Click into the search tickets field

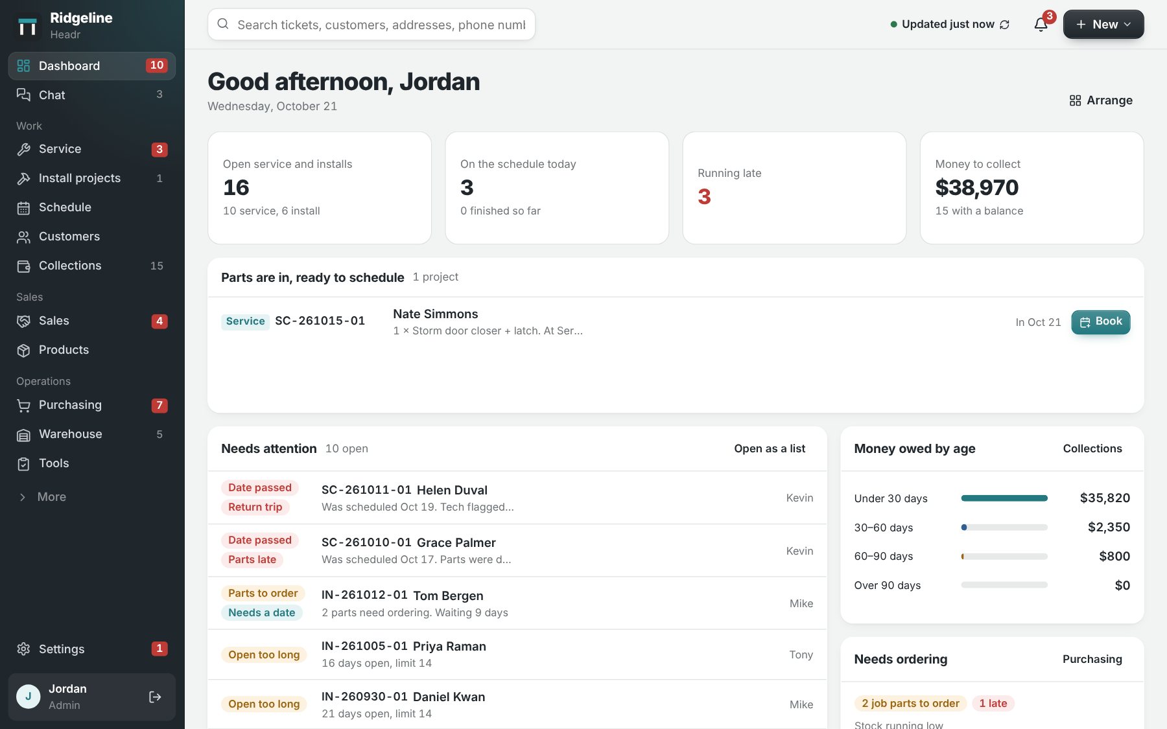pos(371,25)
